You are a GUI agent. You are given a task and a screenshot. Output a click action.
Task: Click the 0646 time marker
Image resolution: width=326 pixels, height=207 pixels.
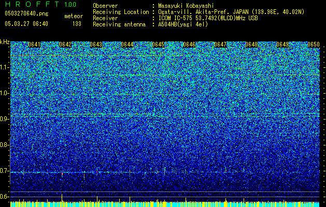[x=189, y=45]
